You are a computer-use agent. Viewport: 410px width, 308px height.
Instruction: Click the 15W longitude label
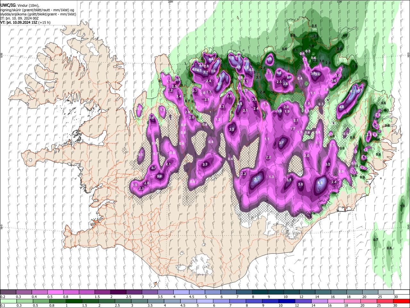point(339,1)
